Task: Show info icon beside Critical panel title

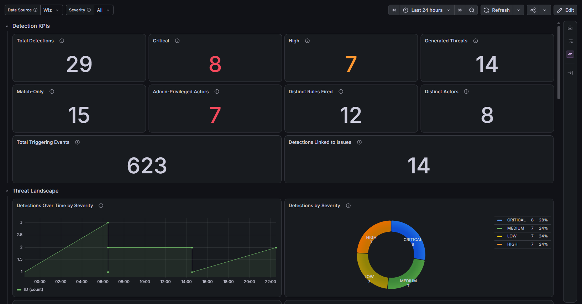Action: click(x=177, y=41)
